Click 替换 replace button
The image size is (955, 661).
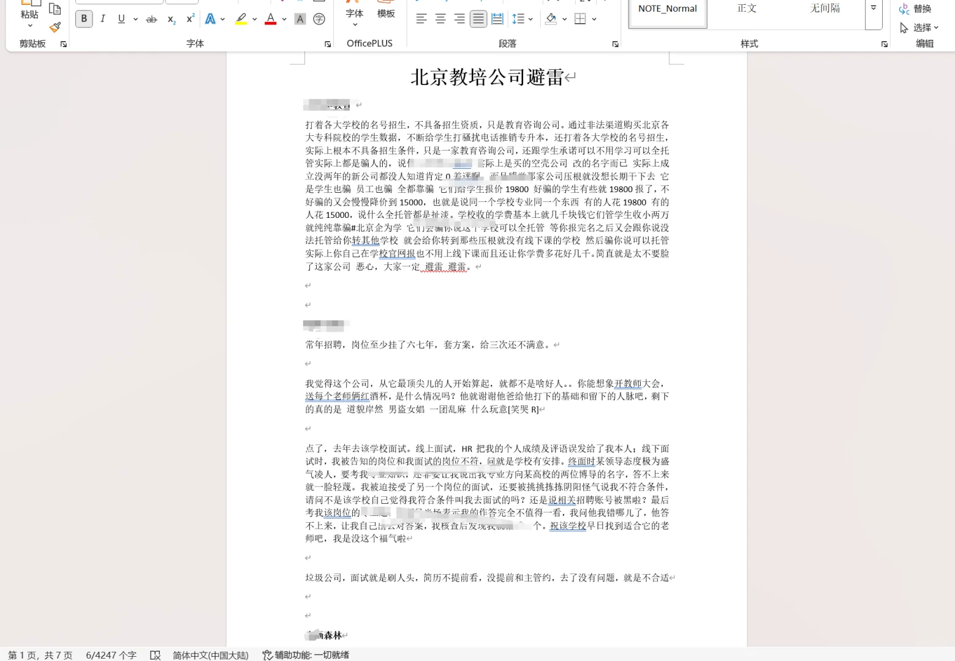pyautogui.click(x=915, y=9)
